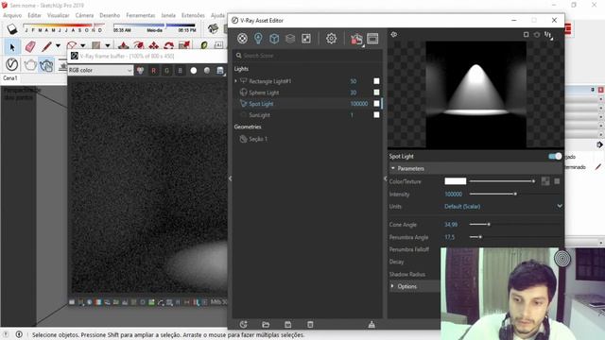Viewport: 605px width, 340px height.
Task: Toggle red channel R in frame buffer
Action: point(153,71)
